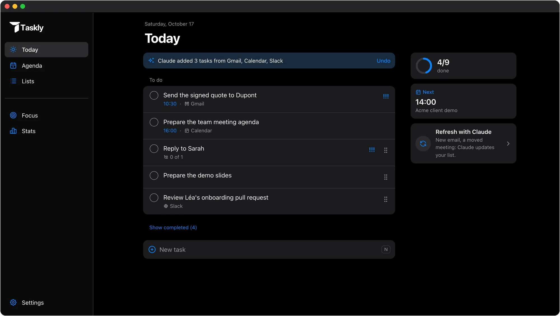560x316 pixels.
Task: Check Review Léa's onboarding pull request
Action: pyautogui.click(x=154, y=197)
